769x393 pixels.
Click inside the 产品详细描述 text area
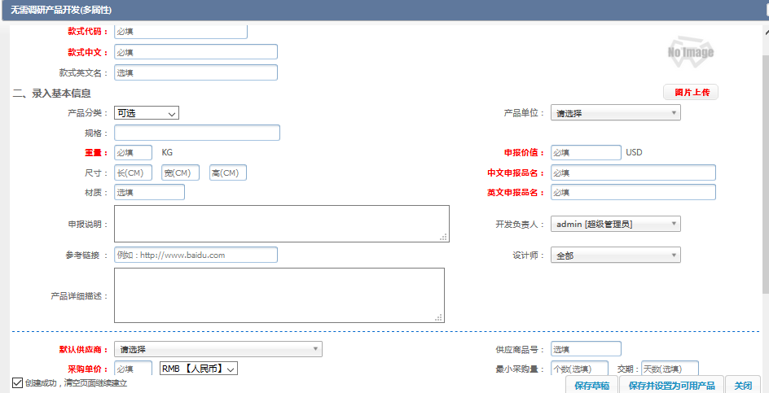coord(279,295)
